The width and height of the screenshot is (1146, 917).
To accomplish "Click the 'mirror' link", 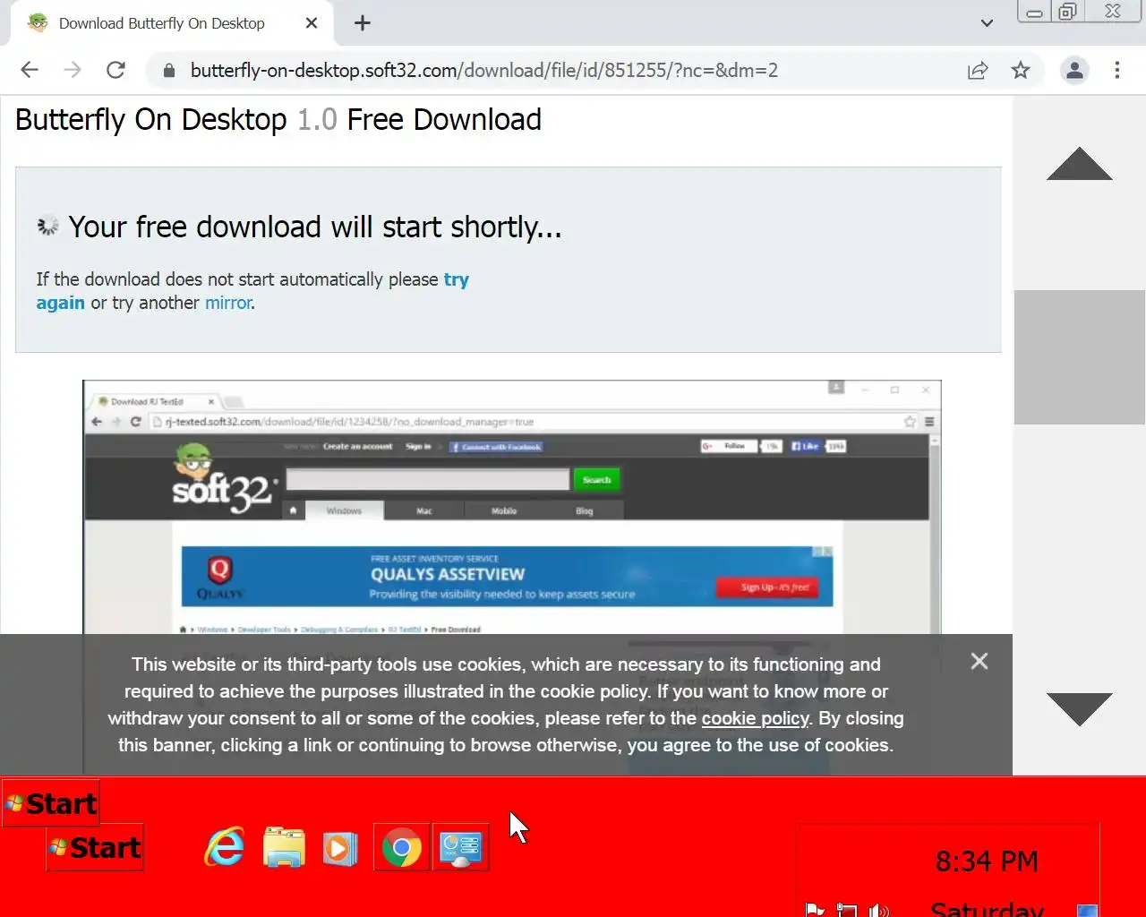I will click(x=228, y=303).
